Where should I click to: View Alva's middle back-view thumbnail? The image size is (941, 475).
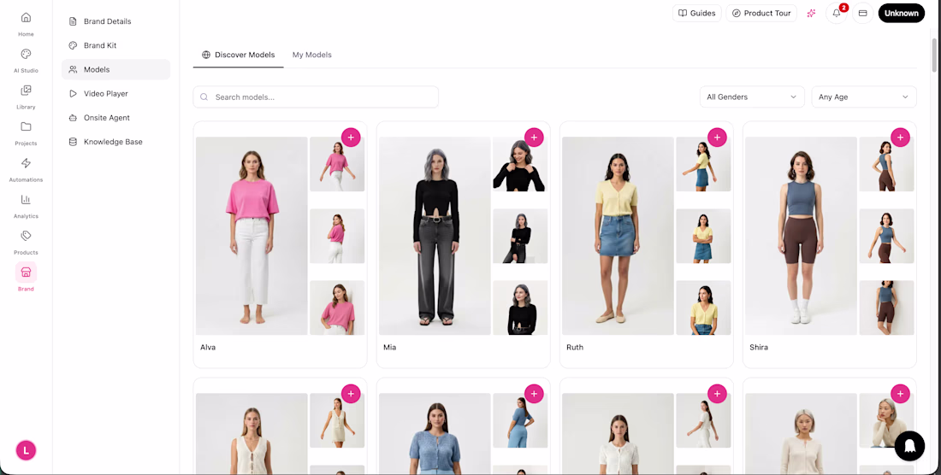(x=337, y=236)
